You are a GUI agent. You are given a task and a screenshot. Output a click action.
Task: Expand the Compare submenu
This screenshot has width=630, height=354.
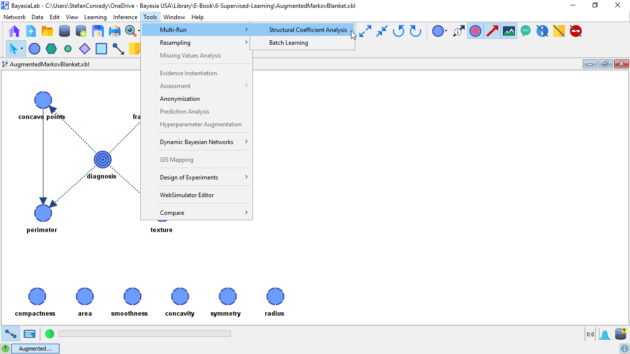point(196,213)
